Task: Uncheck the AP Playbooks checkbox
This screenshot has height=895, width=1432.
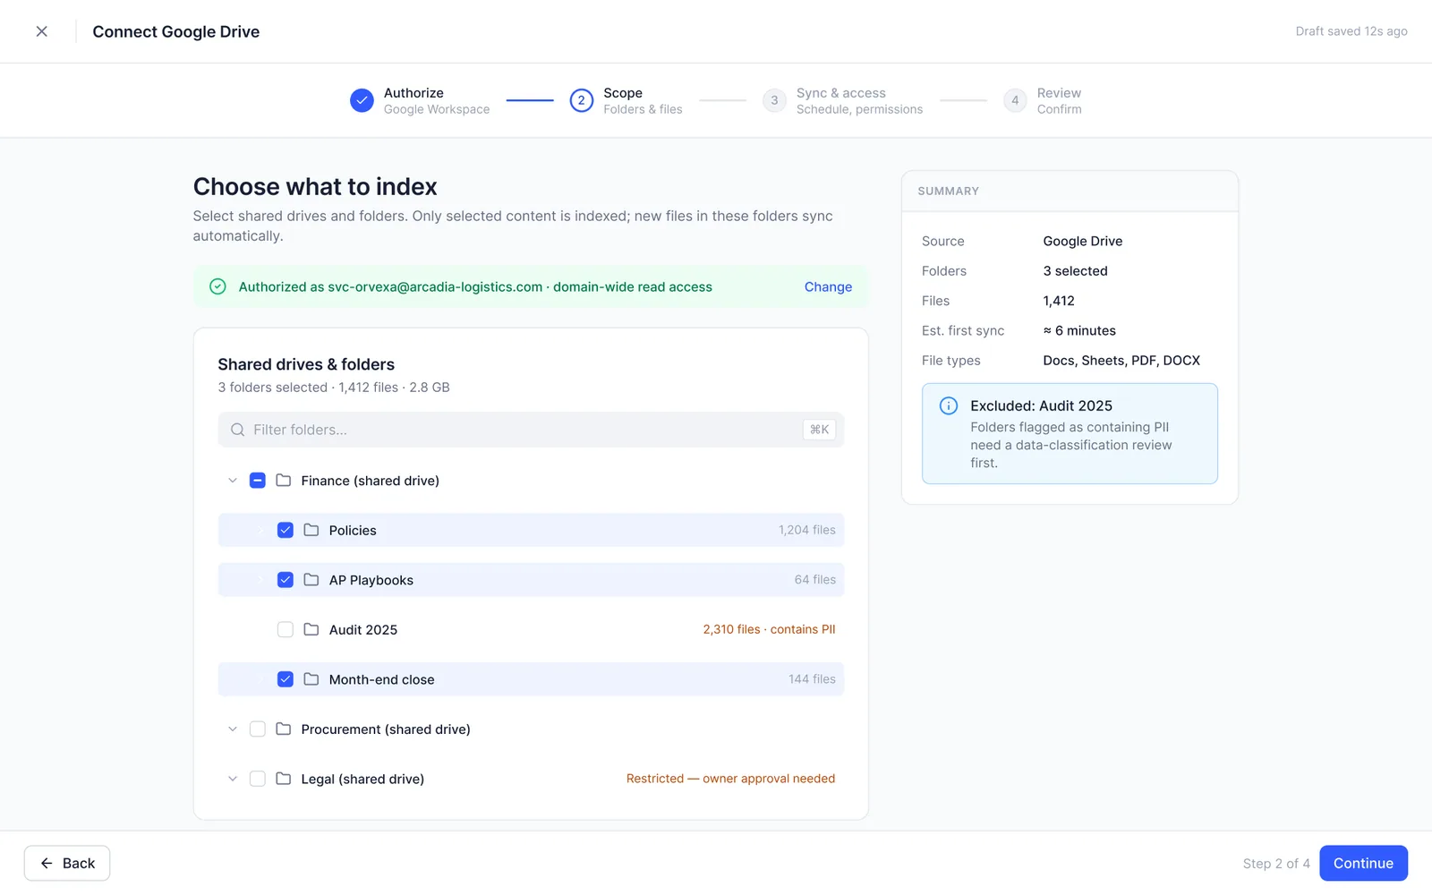Action: 286,580
